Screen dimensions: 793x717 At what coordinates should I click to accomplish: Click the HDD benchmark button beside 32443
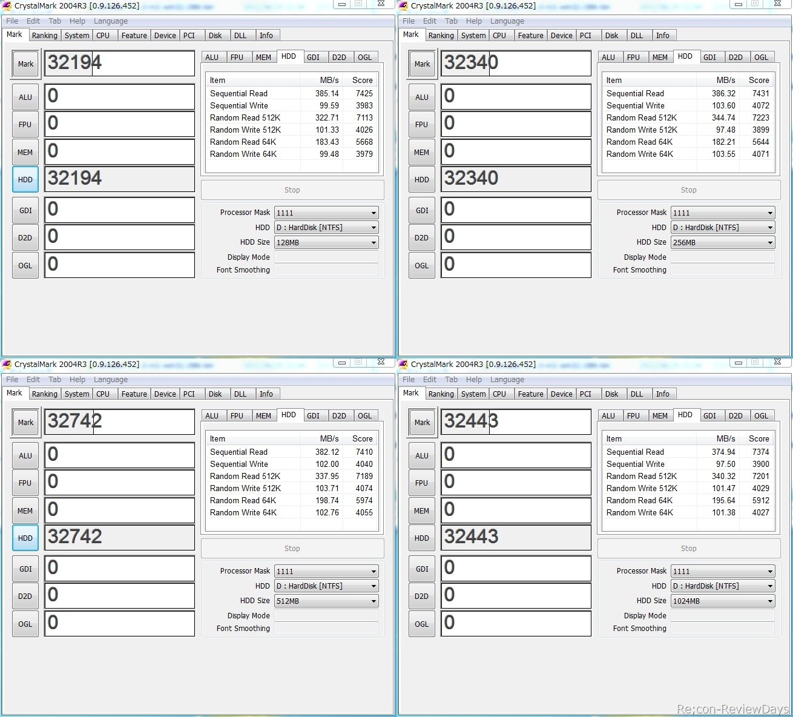pos(422,538)
